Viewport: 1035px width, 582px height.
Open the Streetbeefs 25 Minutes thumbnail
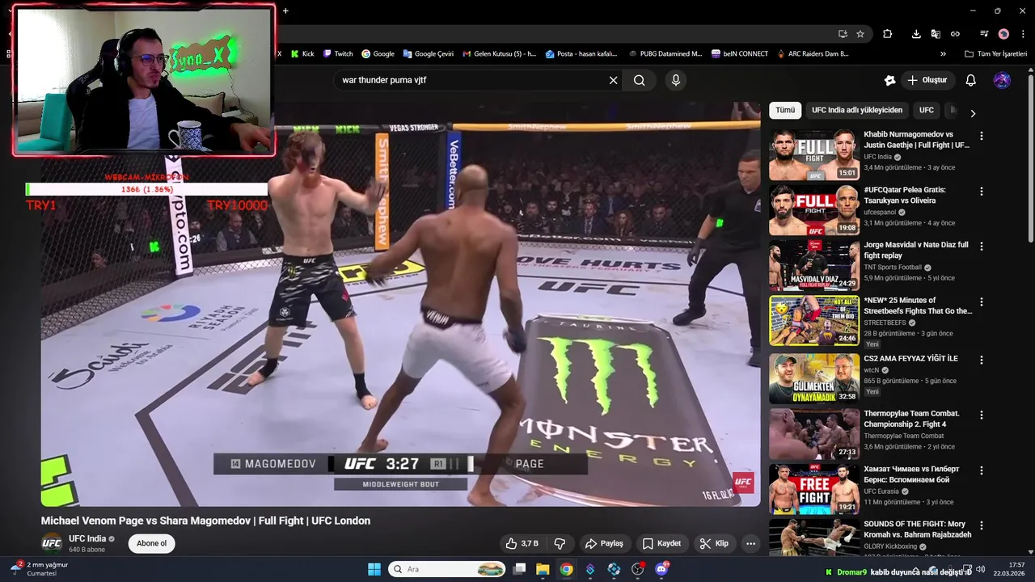tap(813, 320)
